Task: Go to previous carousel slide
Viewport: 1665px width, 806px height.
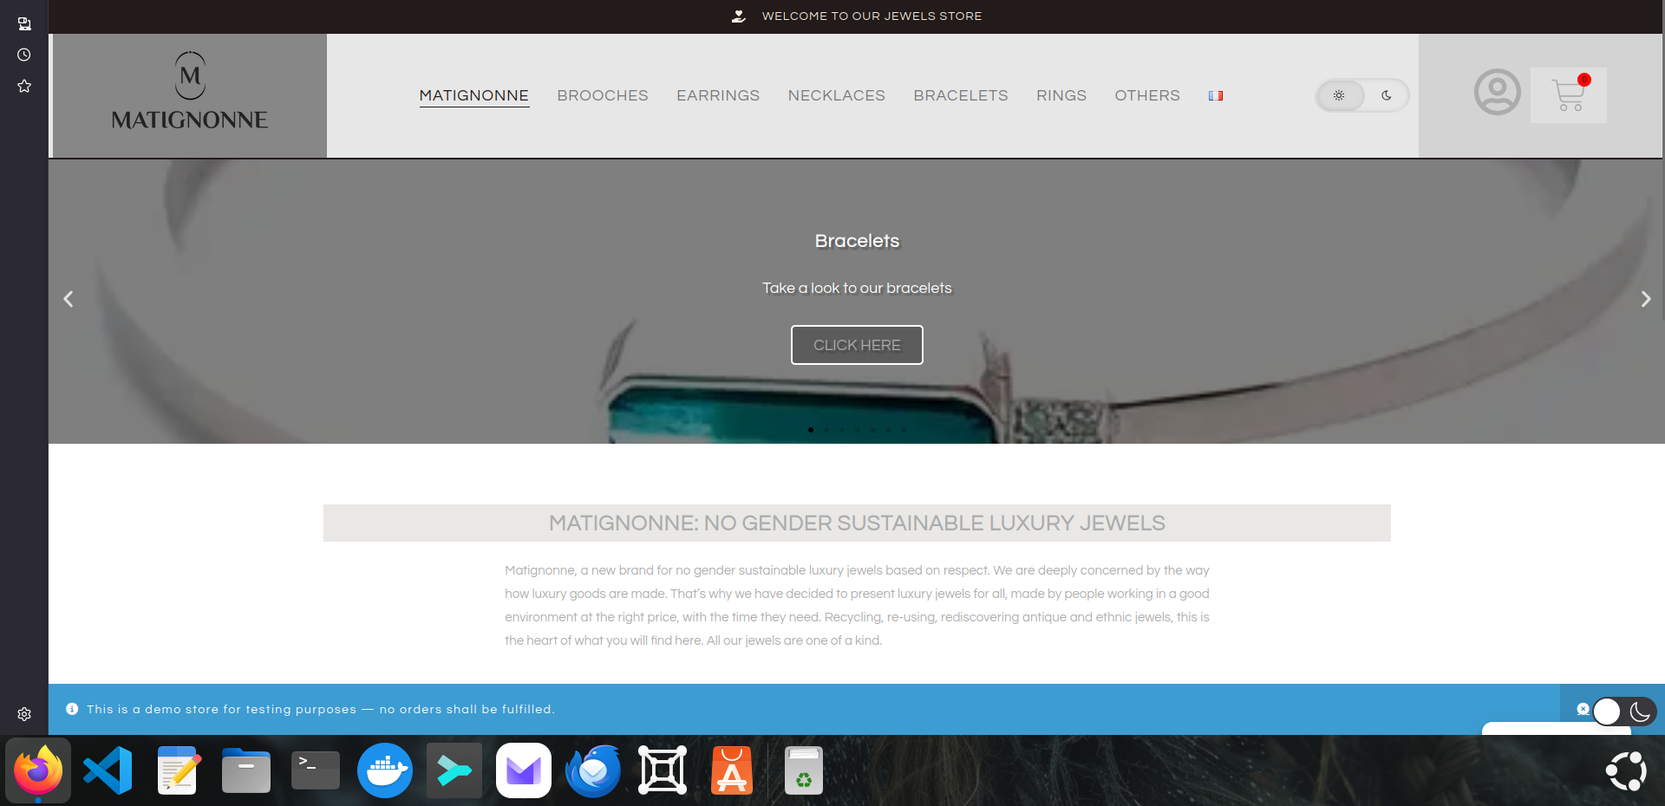Action: coord(69,299)
